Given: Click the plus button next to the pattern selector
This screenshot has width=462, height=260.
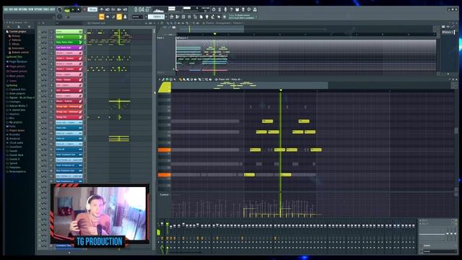Looking at the screenshot, I should point(167,17).
